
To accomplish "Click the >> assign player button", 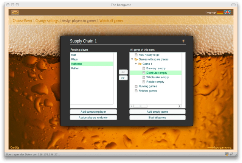I will click(x=123, y=78).
